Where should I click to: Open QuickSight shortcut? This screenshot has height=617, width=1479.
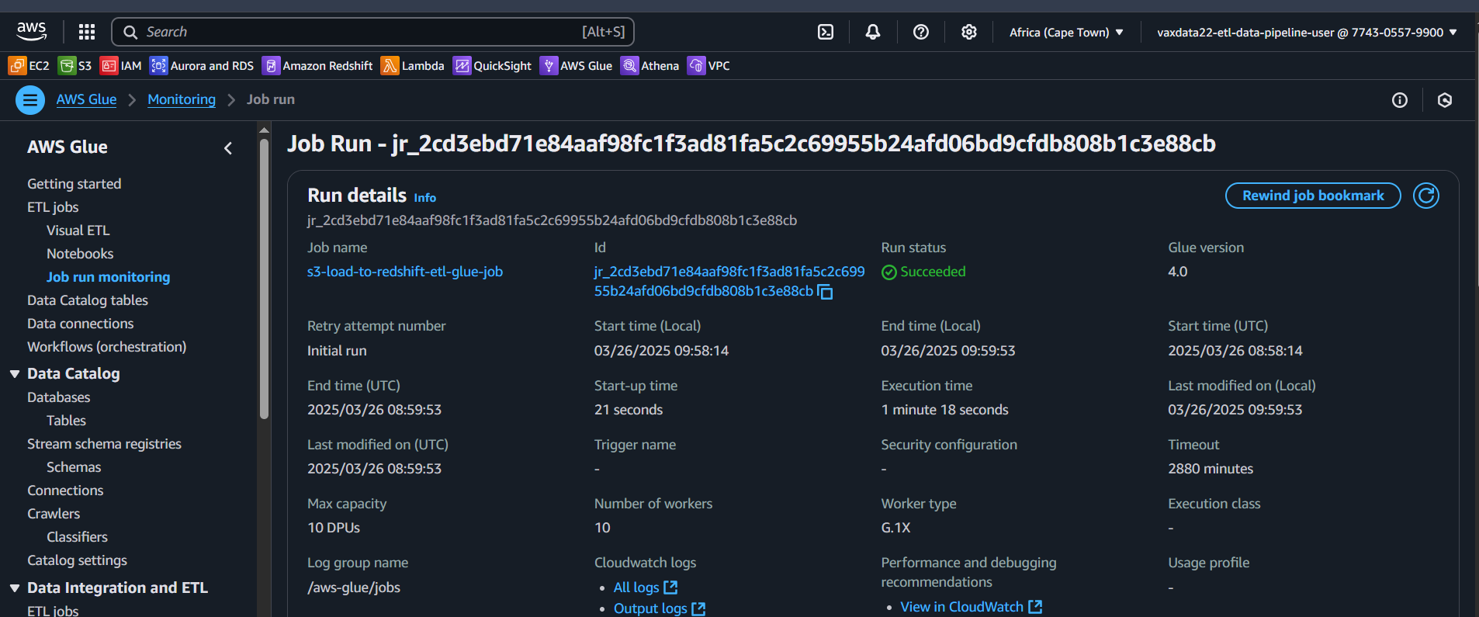pos(493,66)
